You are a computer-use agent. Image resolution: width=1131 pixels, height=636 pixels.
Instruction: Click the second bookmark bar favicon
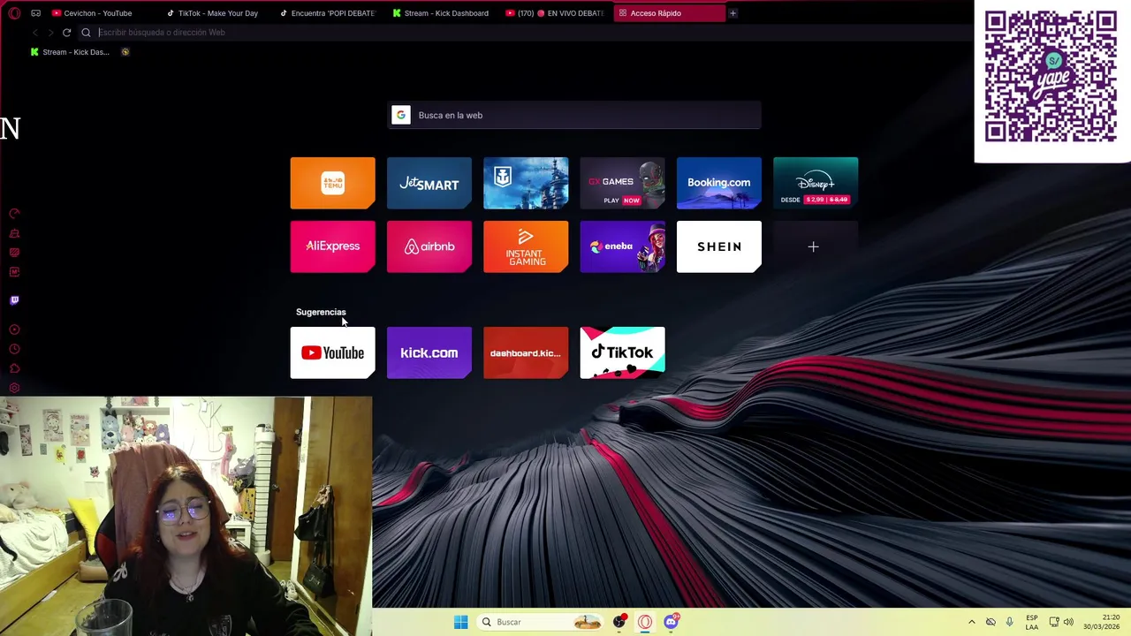pyautogui.click(x=125, y=52)
